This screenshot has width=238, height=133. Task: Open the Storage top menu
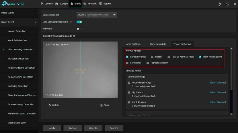(x=61, y=4)
